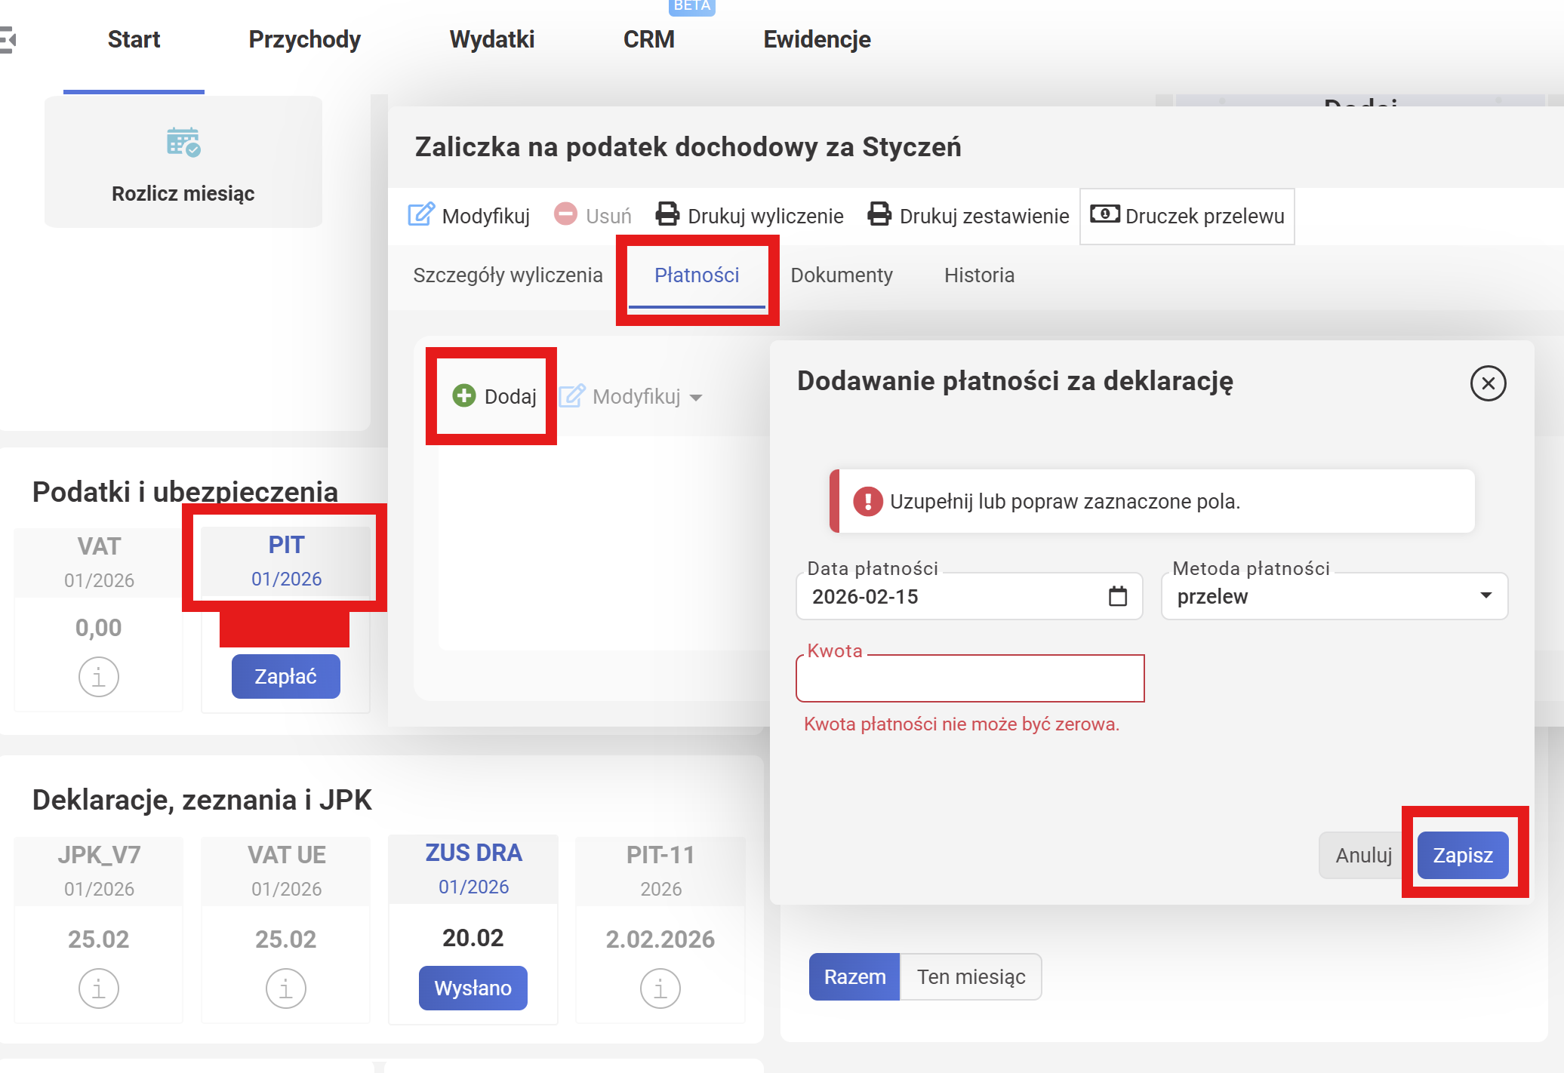The image size is (1564, 1073).
Task: Click the collapse sidebar icon at top left
Action: coord(8,39)
